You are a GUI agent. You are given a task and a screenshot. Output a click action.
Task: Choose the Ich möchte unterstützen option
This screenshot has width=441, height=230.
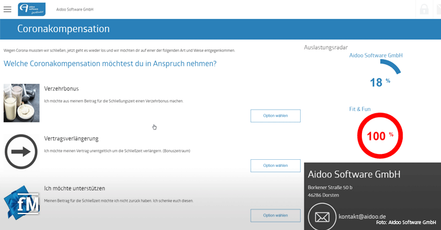(x=275, y=215)
